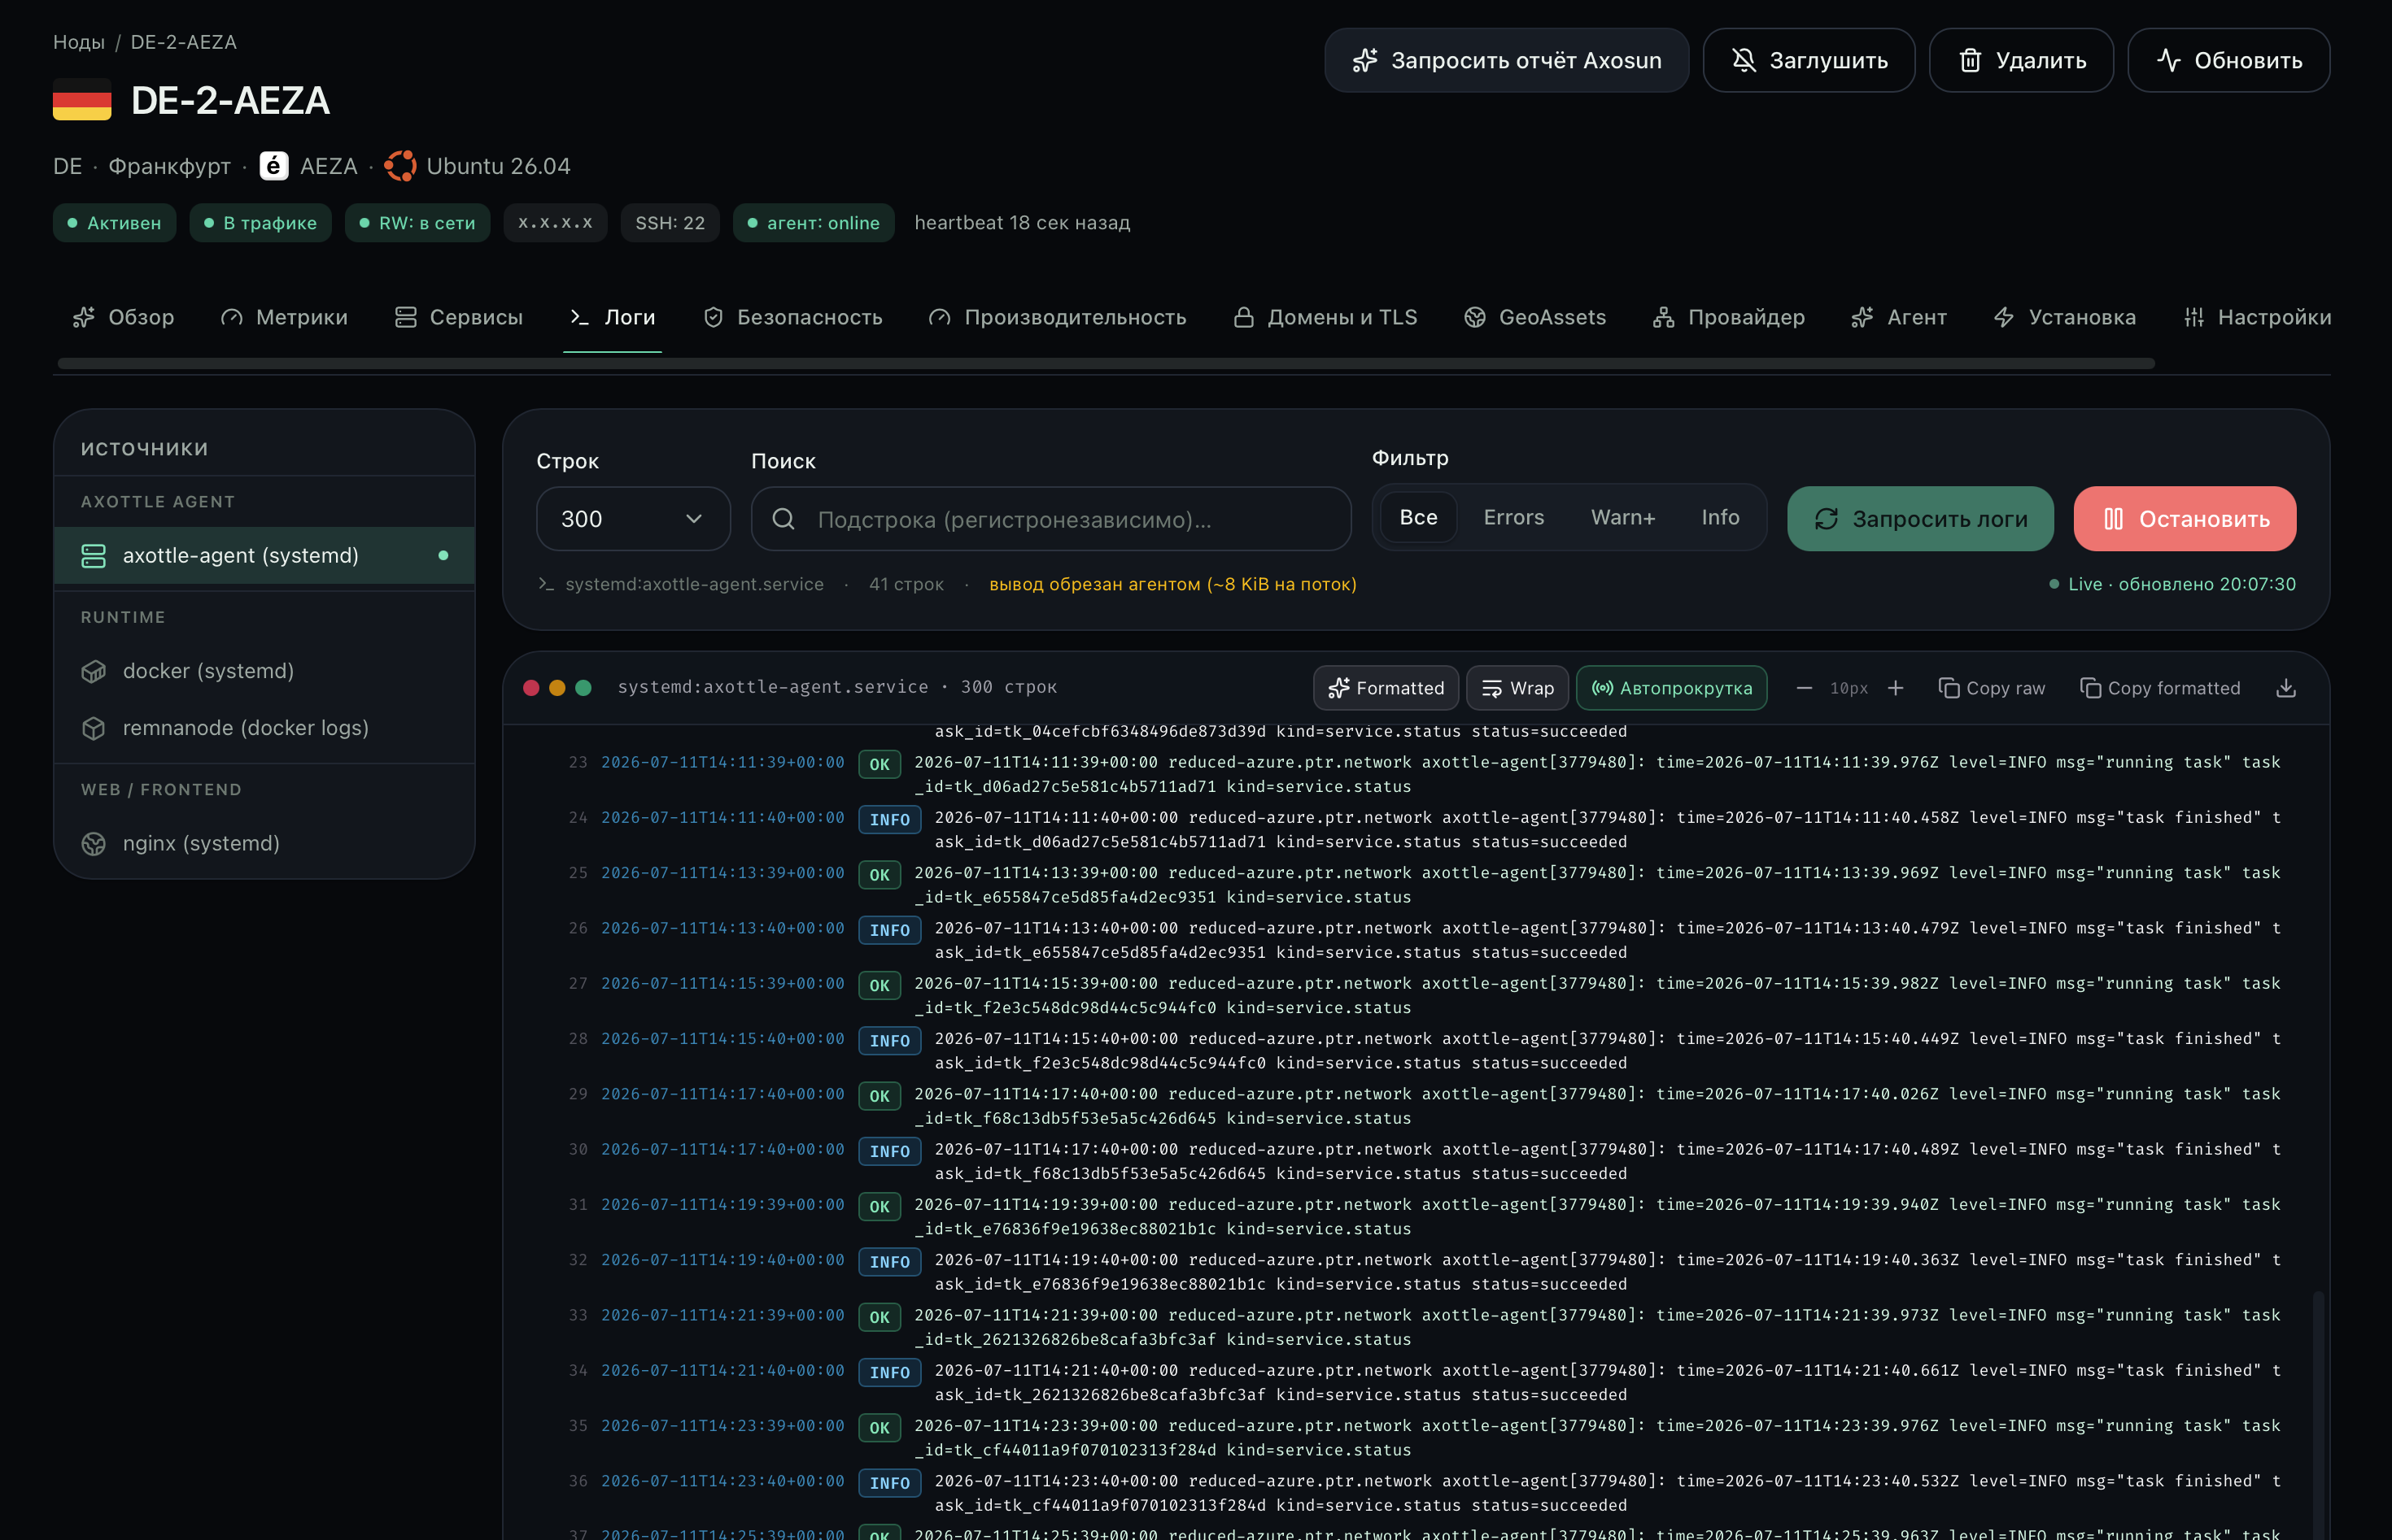Click the pause icon on Остановить
This screenshot has width=2392, height=1540.
[x=2113, y=519]
